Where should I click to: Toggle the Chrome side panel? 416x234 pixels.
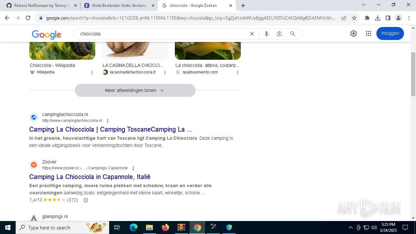(388, 18)
